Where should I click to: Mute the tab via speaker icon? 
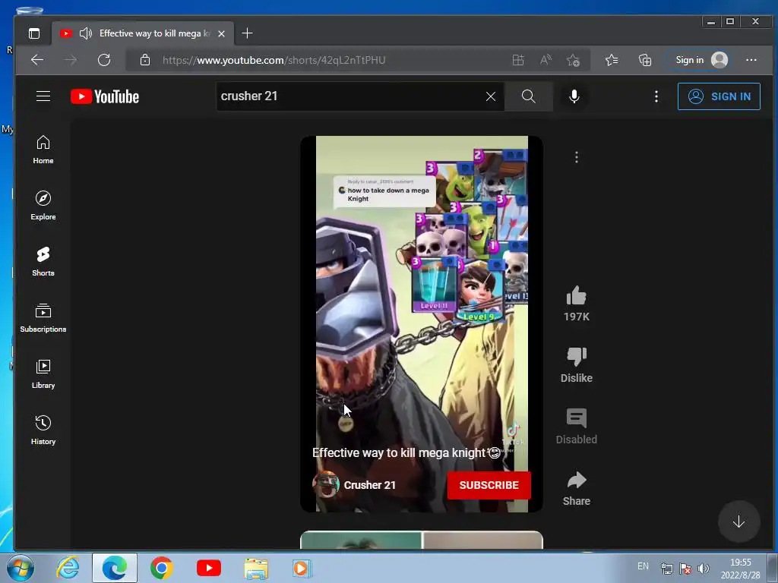86,33
